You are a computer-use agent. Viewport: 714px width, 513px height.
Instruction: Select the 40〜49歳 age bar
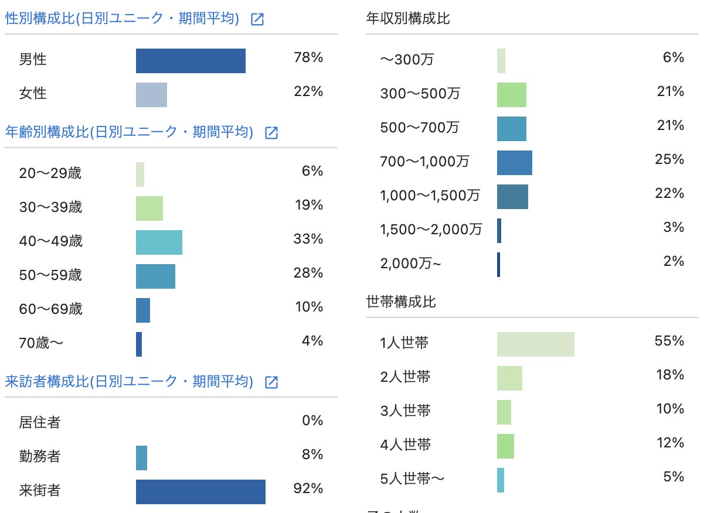coord(159,242)
